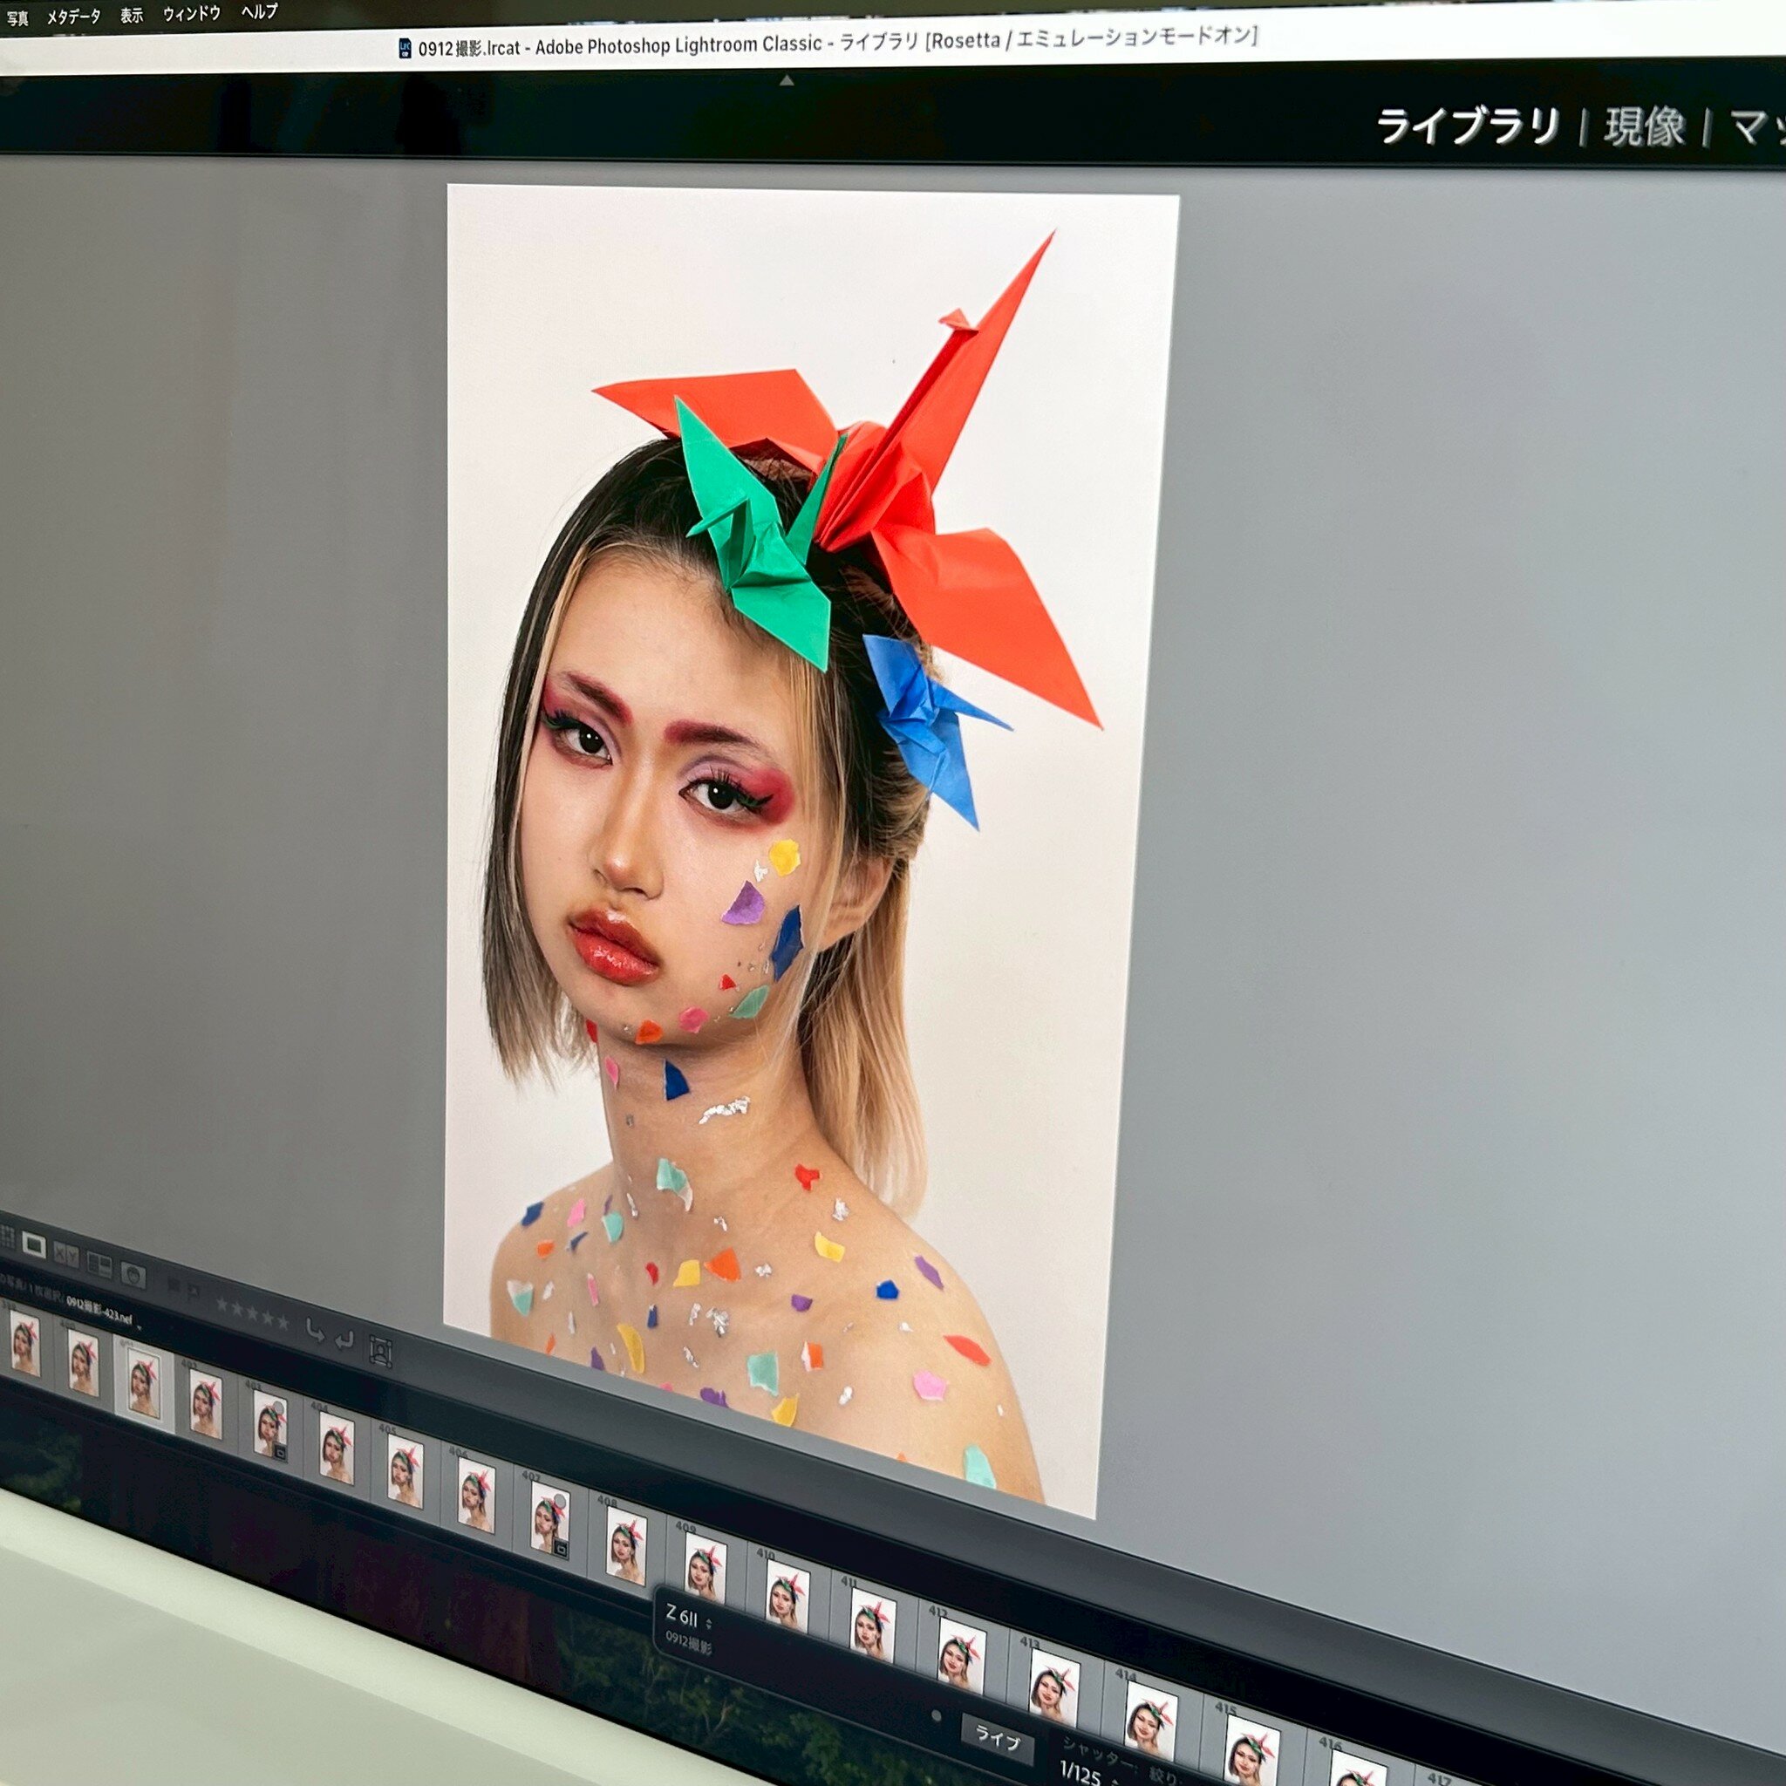Viewport: 1786px width, 1786px height.
Task: Click the 1/125 shutter speed value
Action: [x=1080, y=1772]
